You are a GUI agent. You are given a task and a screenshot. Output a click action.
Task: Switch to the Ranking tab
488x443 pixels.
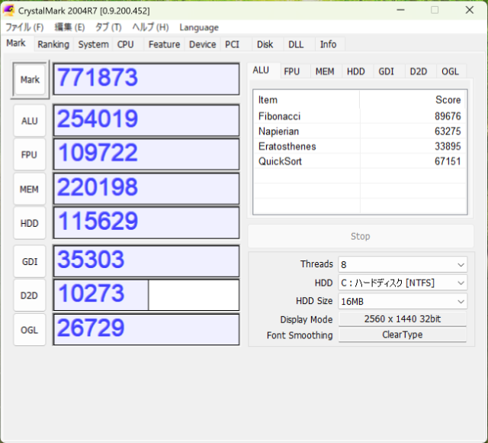click(x=53, y=44)
